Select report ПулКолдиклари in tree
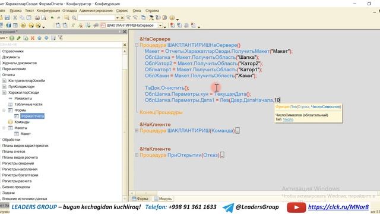 [21, 87]
